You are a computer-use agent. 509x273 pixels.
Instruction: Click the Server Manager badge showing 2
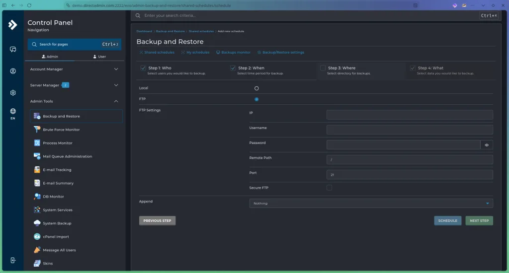click(65, 85)
